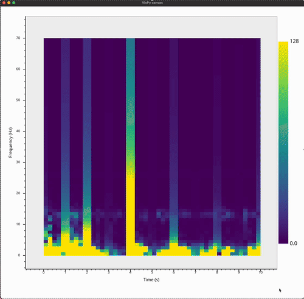Click the 60 tick on frequency axis
This screenshot has width=304, height=299.
18,69
